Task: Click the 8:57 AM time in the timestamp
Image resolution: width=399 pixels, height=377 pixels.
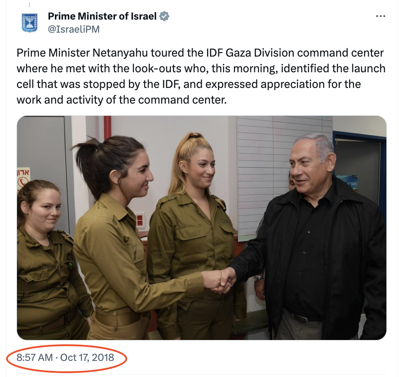Action: (x=34, y=357)
